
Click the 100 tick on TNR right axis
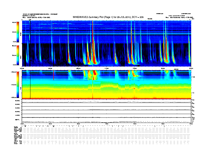tap(194, 77)
